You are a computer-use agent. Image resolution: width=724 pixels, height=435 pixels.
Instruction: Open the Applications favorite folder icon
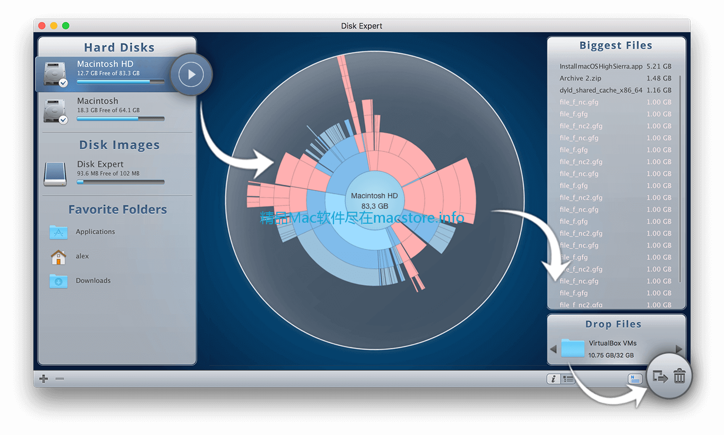[x=58, y=232]
